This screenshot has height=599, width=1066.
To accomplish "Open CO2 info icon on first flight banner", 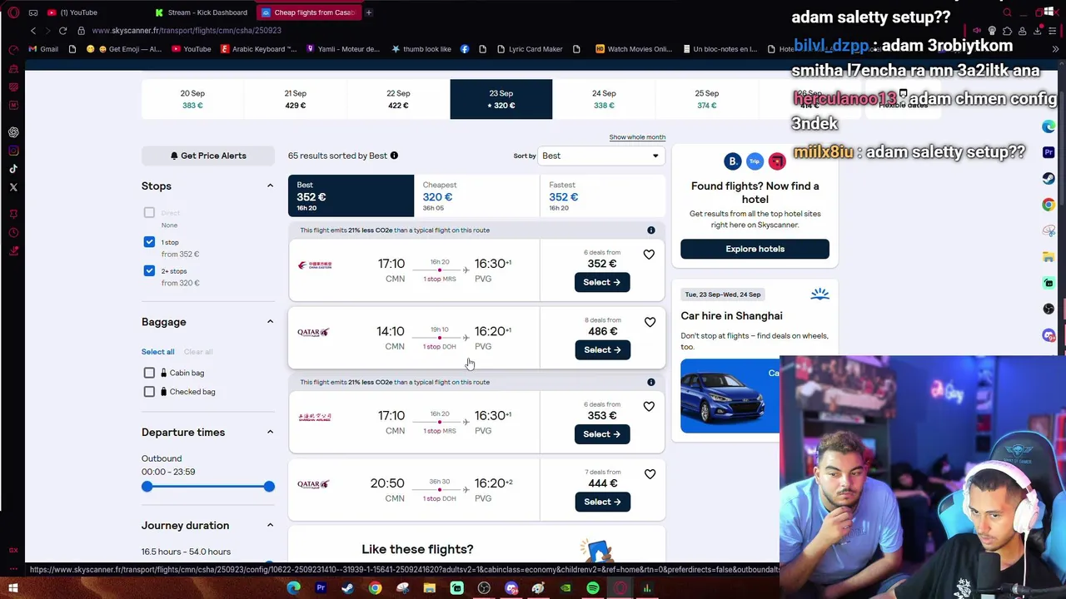I will point(651,230).
